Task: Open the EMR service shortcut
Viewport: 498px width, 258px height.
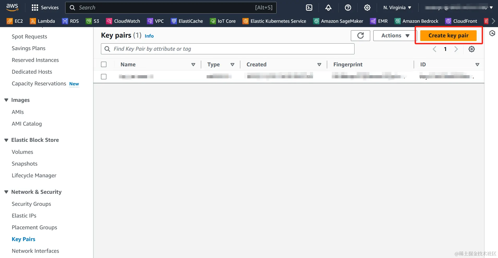Action: click(379, 21)
